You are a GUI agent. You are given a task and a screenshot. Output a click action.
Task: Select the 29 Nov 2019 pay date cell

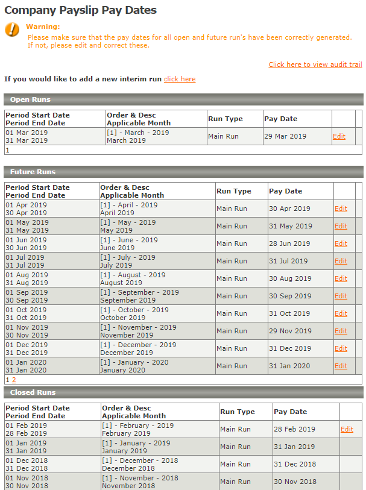tap(301, 331)
